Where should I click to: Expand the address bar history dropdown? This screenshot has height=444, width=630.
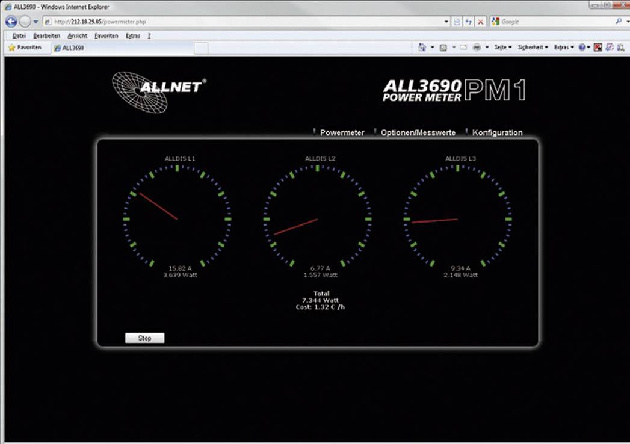446,22
